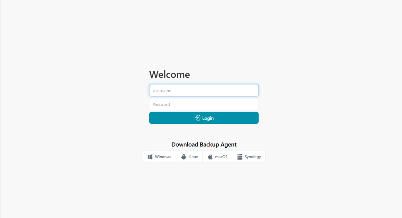Click the Username input field

[204, 90]
